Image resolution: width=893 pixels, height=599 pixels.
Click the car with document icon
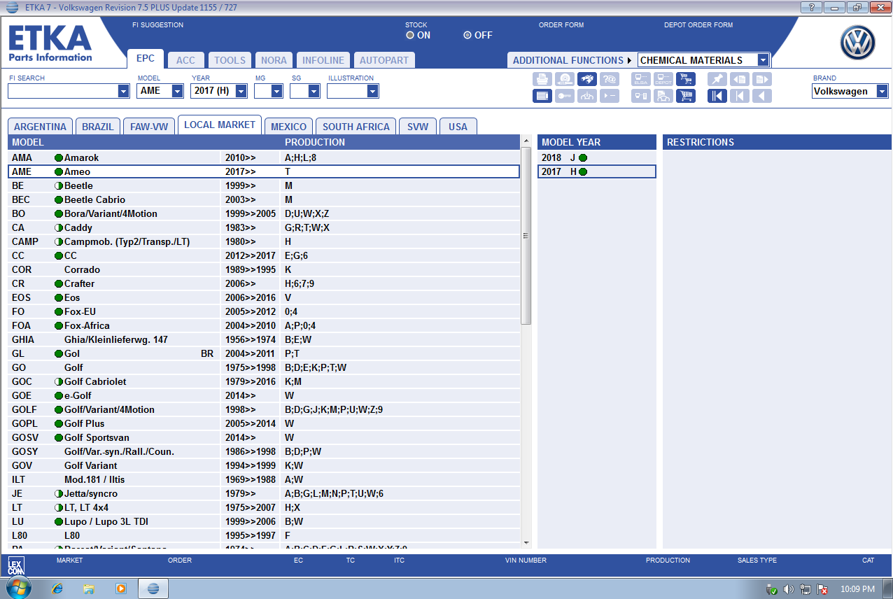pos(663,96)
